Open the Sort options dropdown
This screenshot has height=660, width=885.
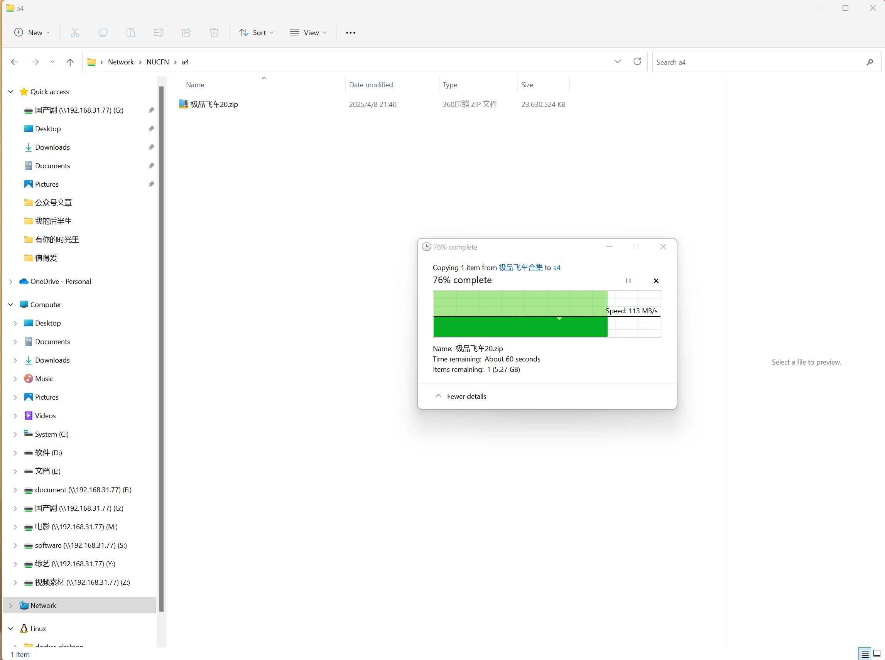[x=257, y=32]
